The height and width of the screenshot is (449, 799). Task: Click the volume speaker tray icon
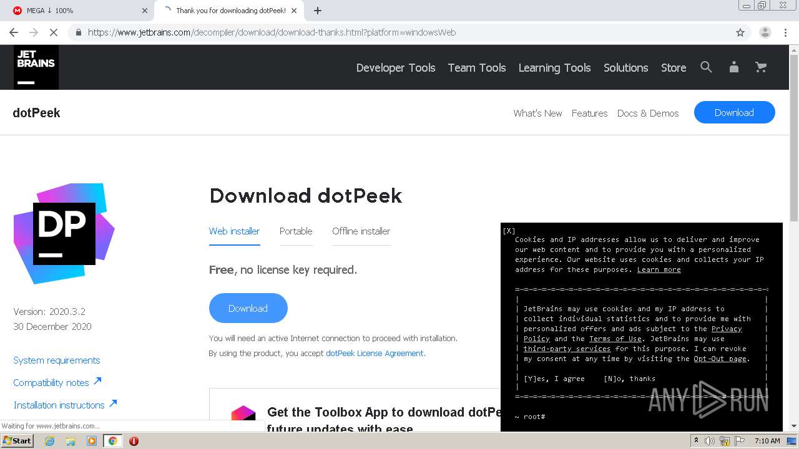tap(710, 441)
